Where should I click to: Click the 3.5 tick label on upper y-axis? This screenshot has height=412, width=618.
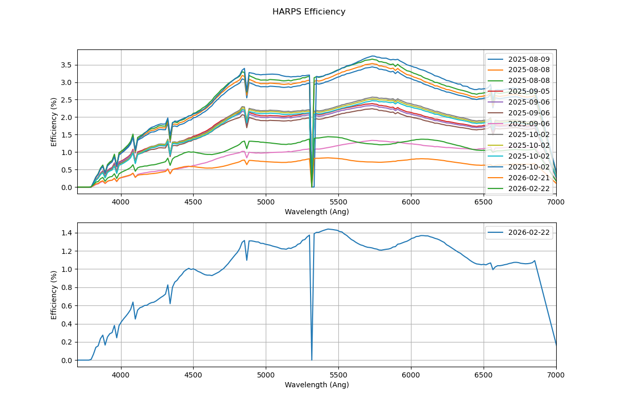65,65
